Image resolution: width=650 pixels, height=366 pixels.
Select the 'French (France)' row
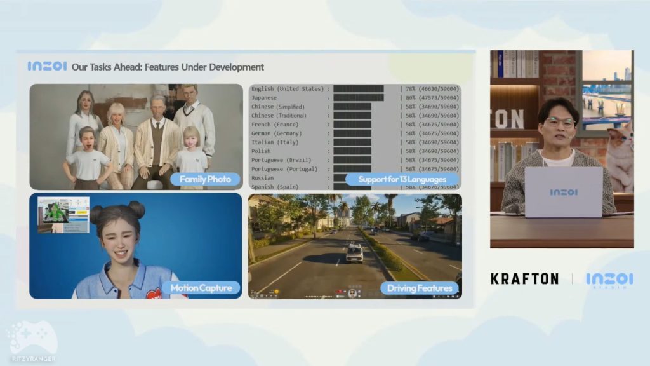coord(355,124)
